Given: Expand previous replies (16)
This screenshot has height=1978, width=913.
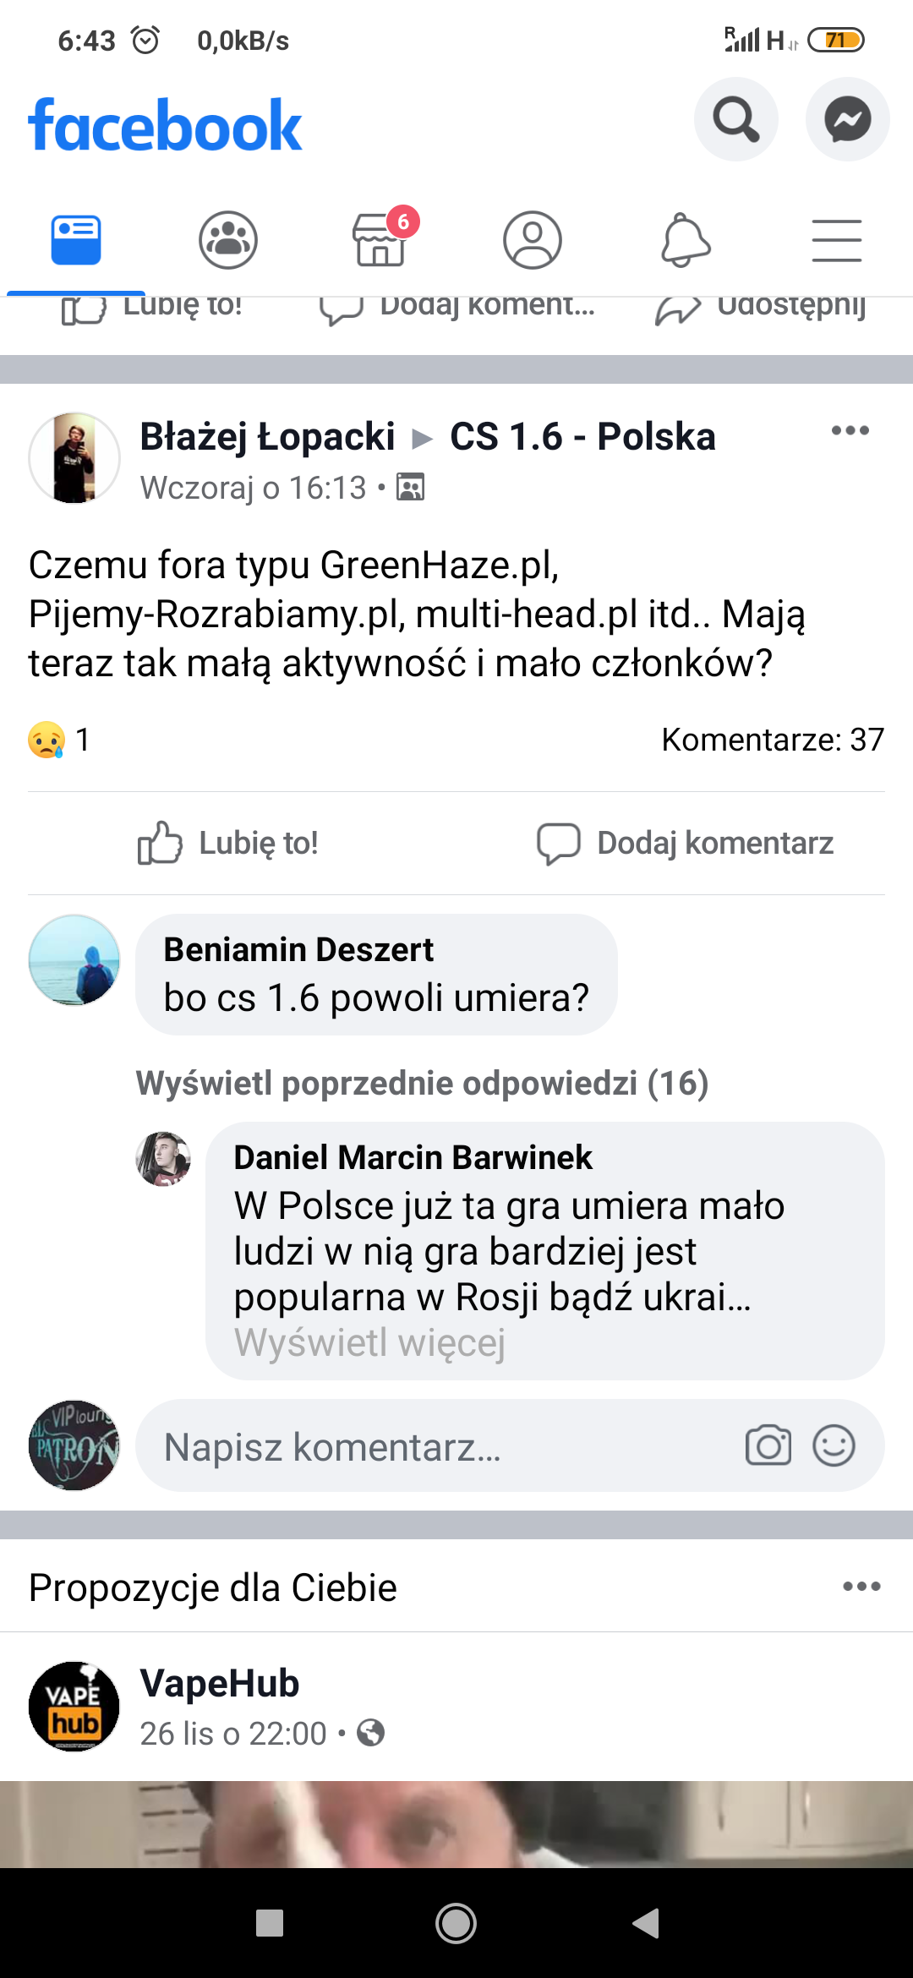Looking at the screenshot, I should (422, 1084).
